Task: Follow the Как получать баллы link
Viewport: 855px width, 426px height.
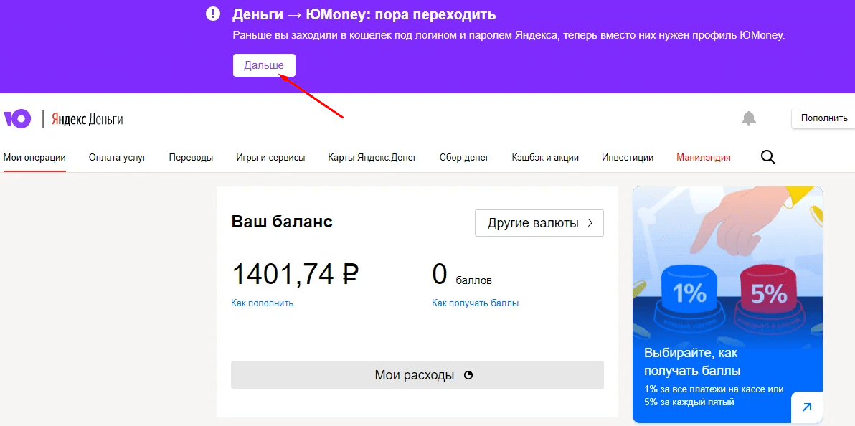Action: pyautogui.click(x=475, y=303)
